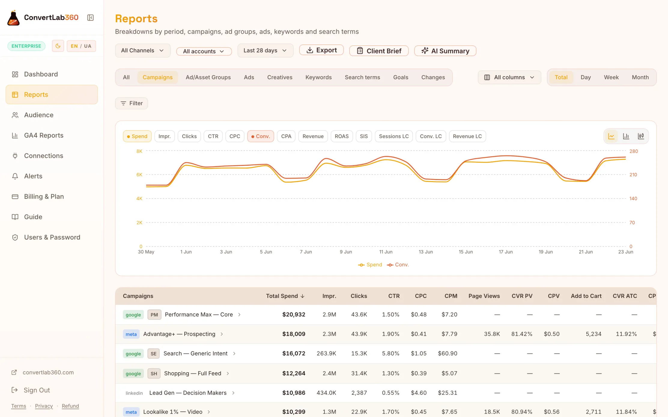
Task: Enable the ROAS metric chip
Action: point(342,136)
